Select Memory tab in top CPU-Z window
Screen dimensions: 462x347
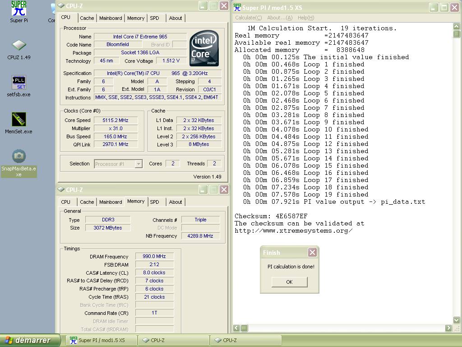coord(136,18)
